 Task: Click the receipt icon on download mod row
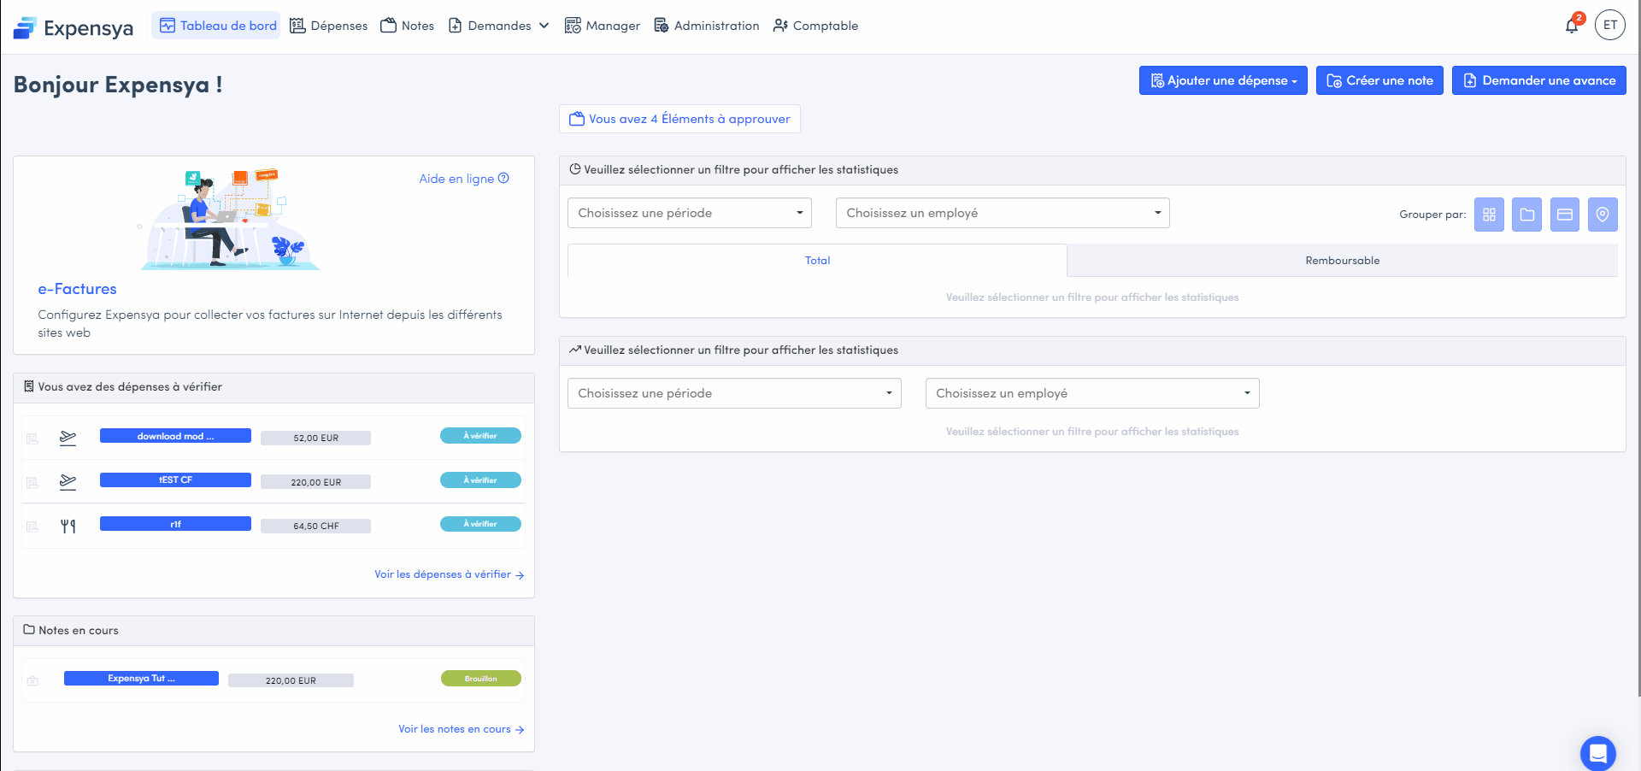tap(32, 438)
